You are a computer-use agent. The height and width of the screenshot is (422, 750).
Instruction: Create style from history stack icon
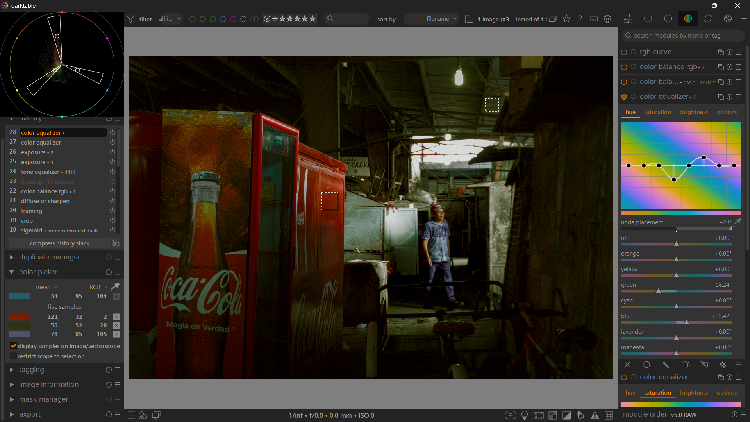[x=116, y=243]
